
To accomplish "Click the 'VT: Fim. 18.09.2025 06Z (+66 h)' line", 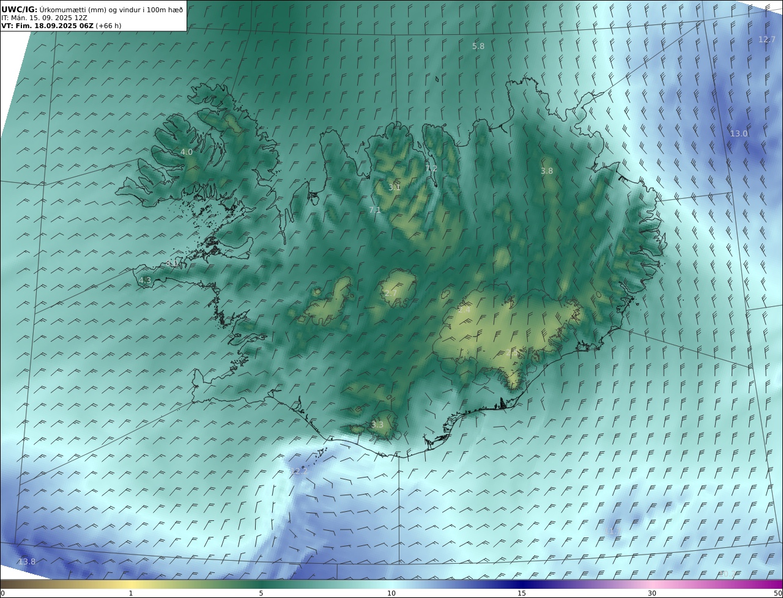I will pyautogui.click(x=61, y=26).
